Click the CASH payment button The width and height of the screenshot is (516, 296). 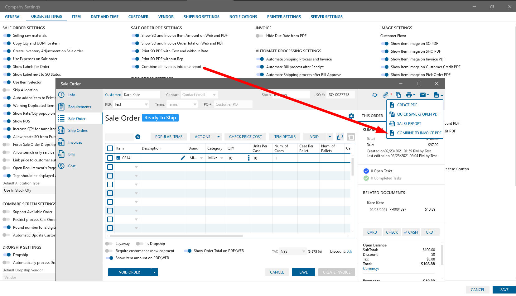pyautogui.click(x=410, y=232)
